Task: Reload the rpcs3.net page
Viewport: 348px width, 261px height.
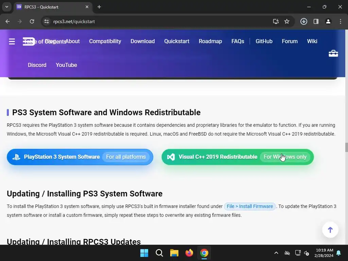Action: pyautogui.click(x=32, y=21)
